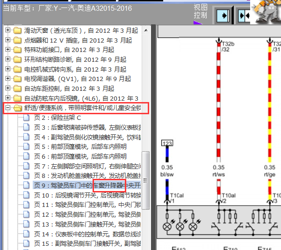Screen dimensions: 281x250
Task: Click the page icon for 页 10
Action: click(26, 195)
